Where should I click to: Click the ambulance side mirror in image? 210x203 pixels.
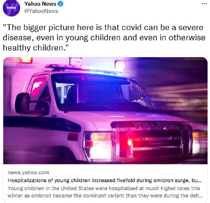[23, 103]
